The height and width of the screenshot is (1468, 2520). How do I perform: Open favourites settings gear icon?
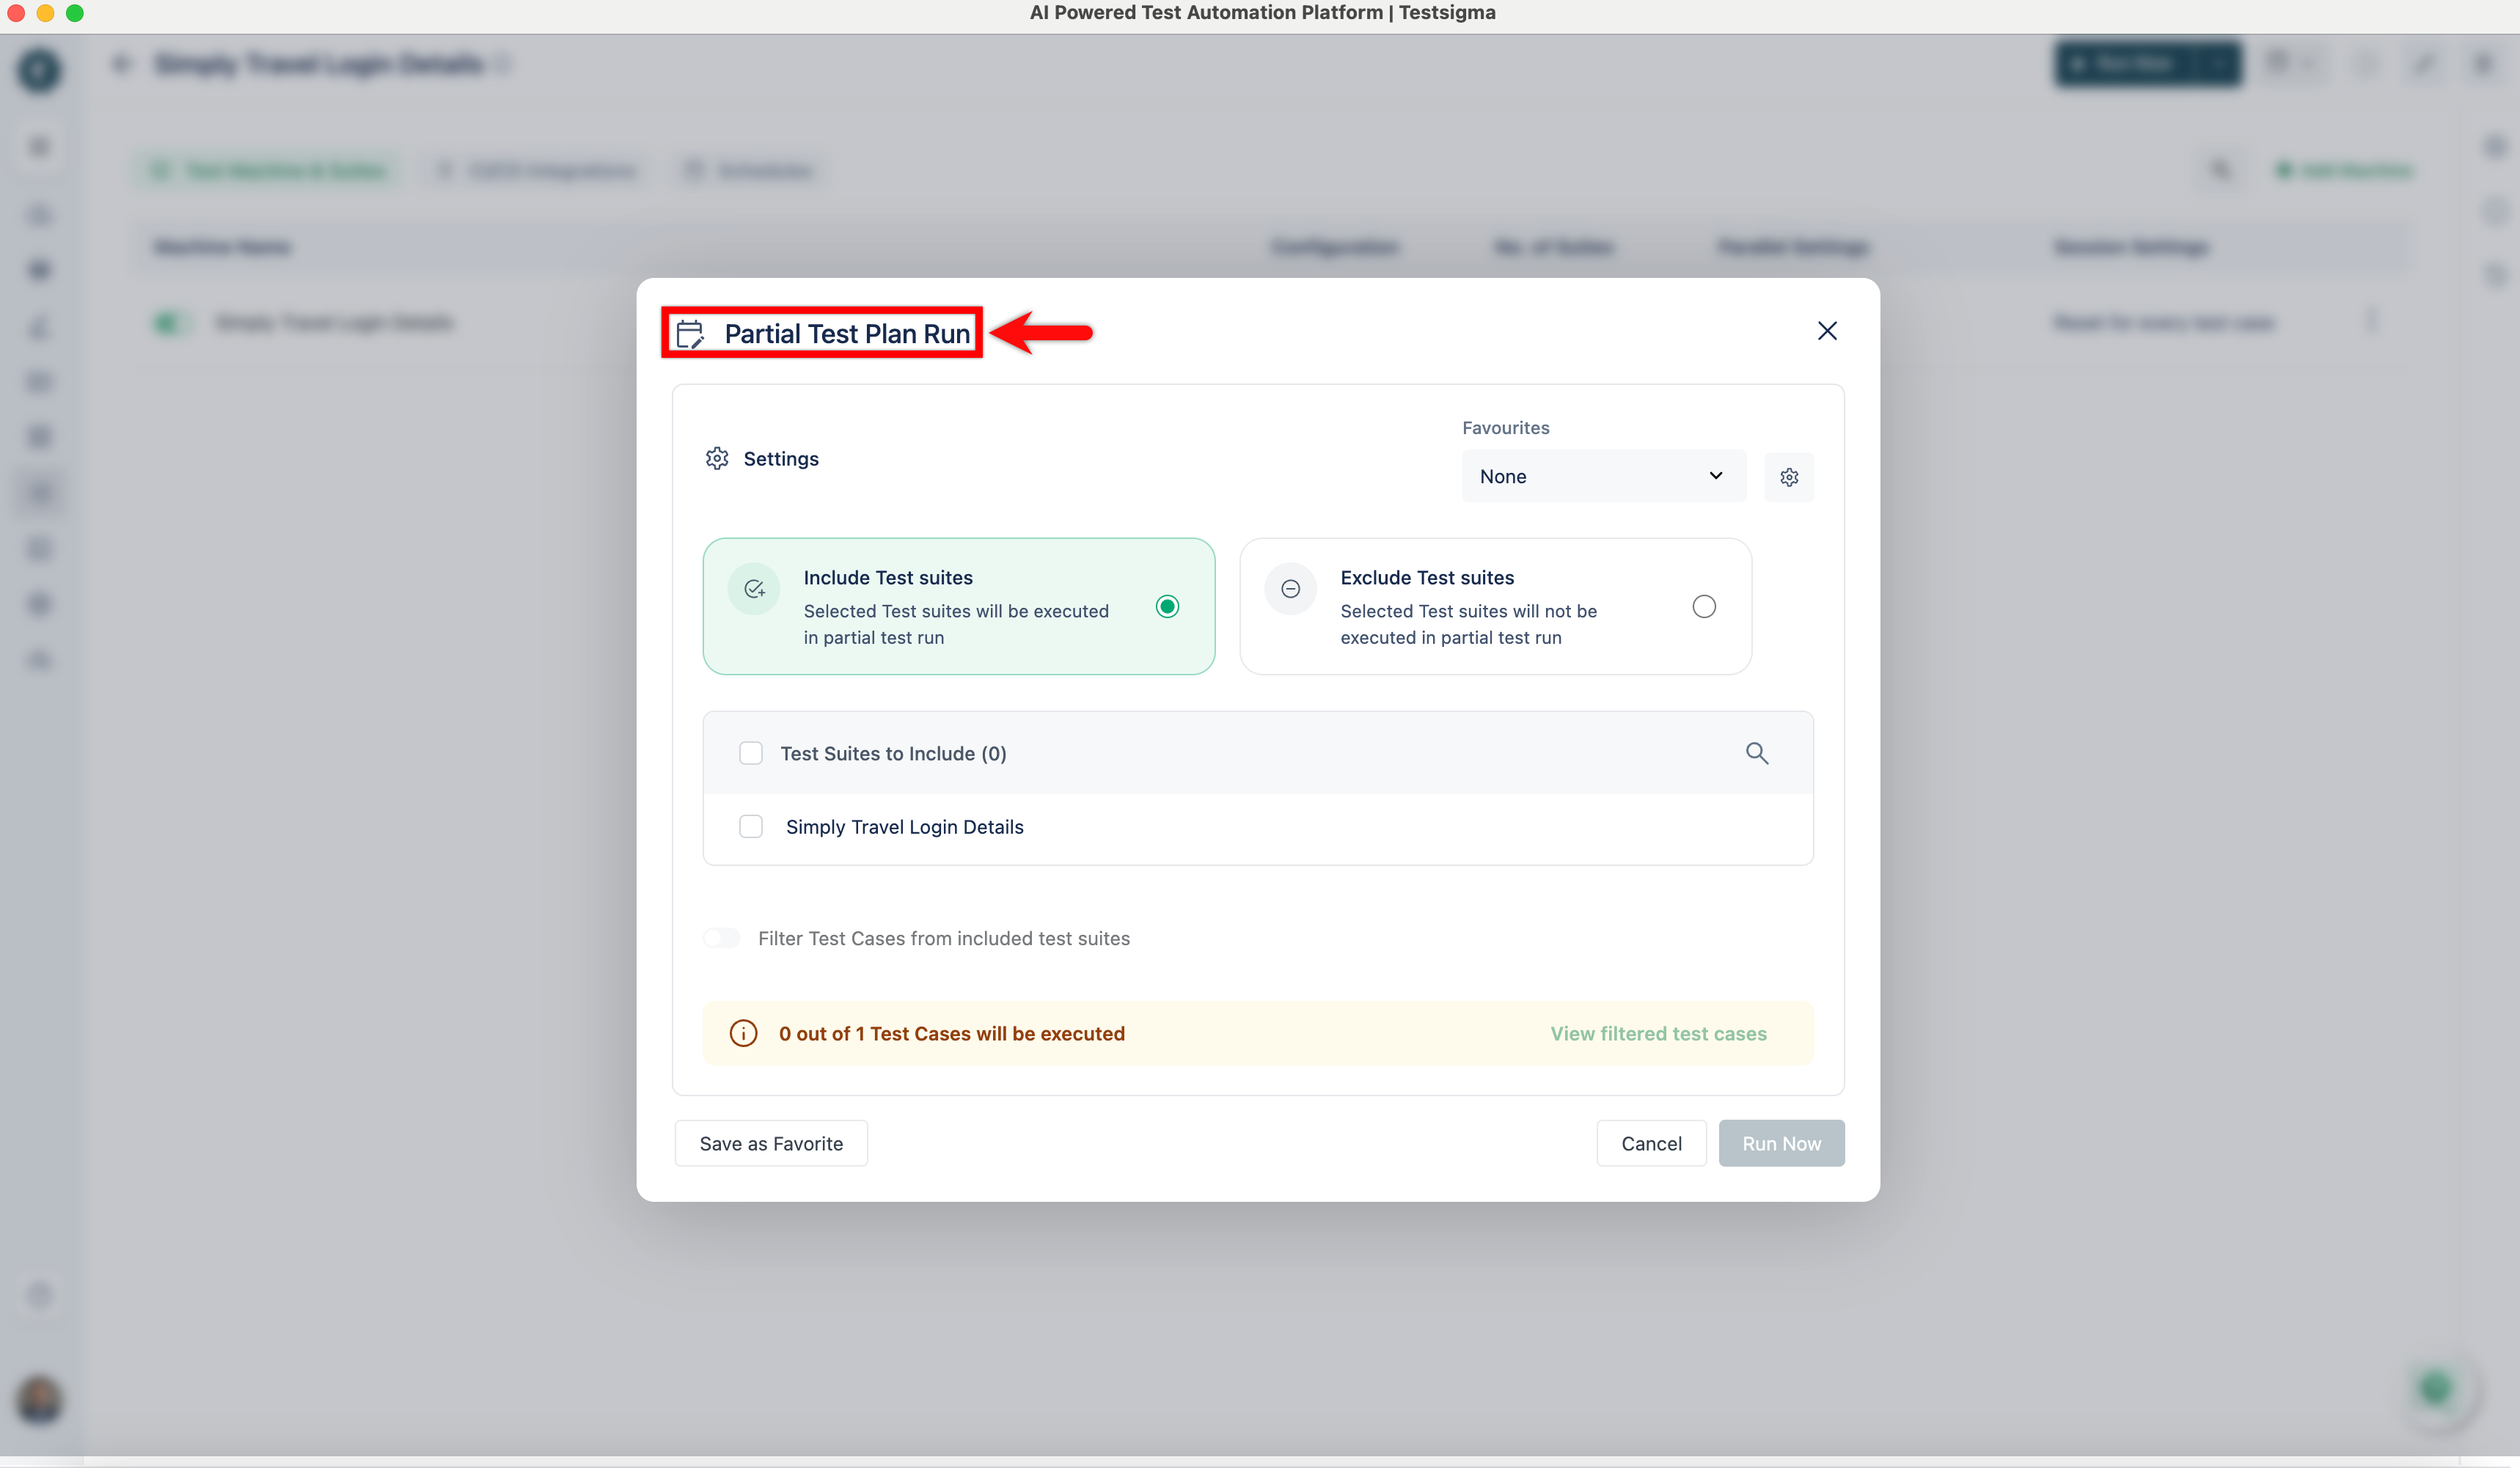point(1789,477)
